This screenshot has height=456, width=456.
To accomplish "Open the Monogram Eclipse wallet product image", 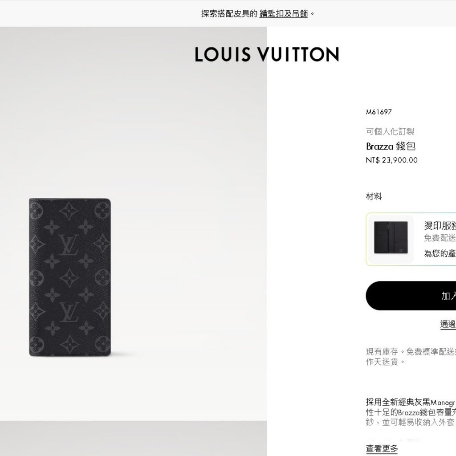I will pos(70,277).
